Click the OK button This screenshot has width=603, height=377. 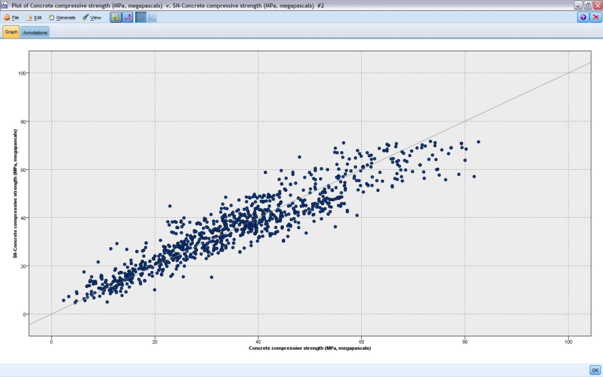[x=595, y=370]
